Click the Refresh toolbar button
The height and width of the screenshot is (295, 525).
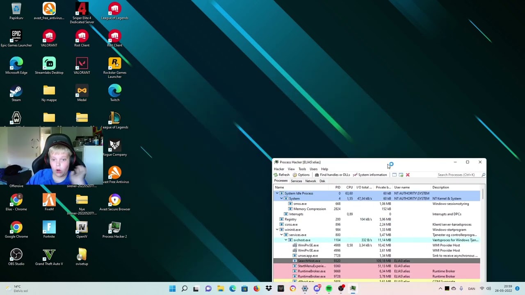click(x=282, y=175)
